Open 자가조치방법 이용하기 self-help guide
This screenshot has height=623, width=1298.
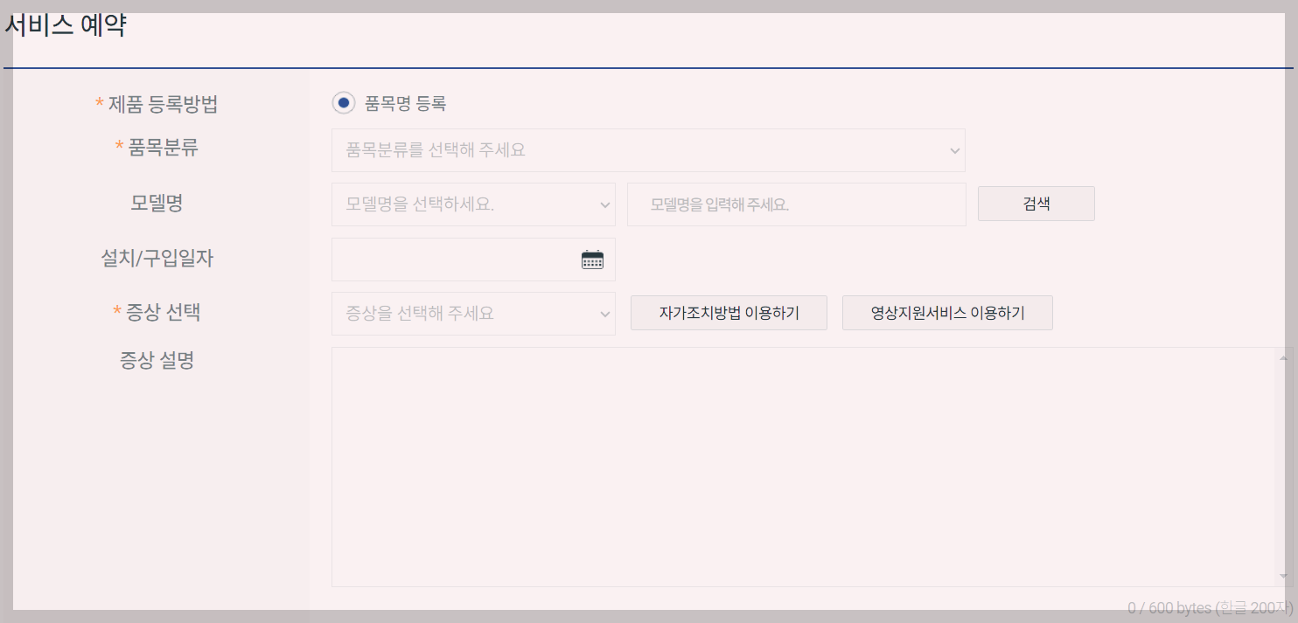729,312
